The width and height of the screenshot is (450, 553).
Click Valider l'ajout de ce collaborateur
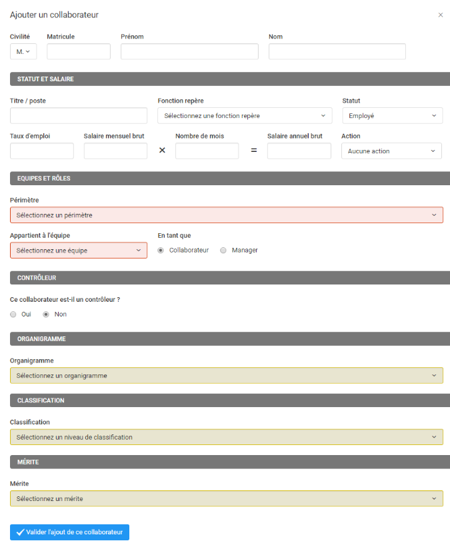pyautogui.click(x=69, y=532)
